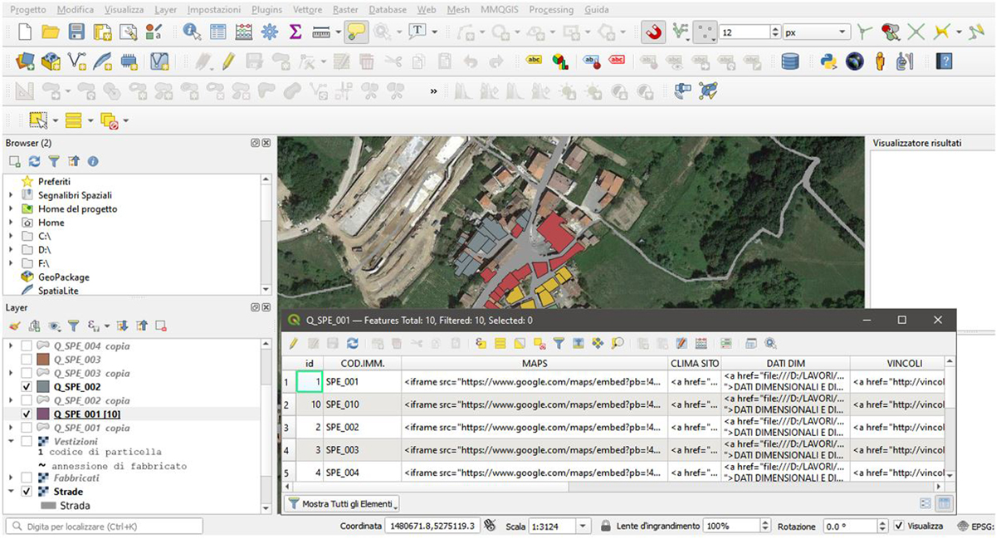Open the Processing menu

pos(550,9)
